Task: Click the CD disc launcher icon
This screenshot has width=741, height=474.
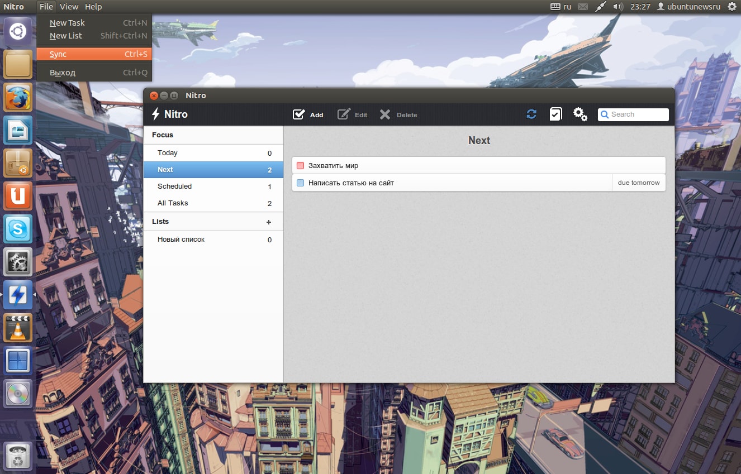Action: (x=18, y=394)
